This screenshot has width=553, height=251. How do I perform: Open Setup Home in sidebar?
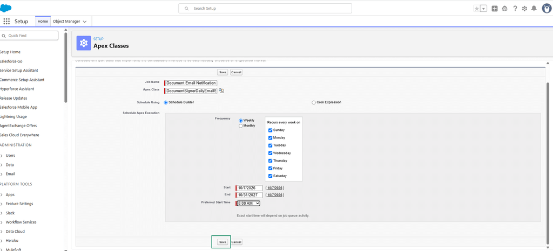10,52
